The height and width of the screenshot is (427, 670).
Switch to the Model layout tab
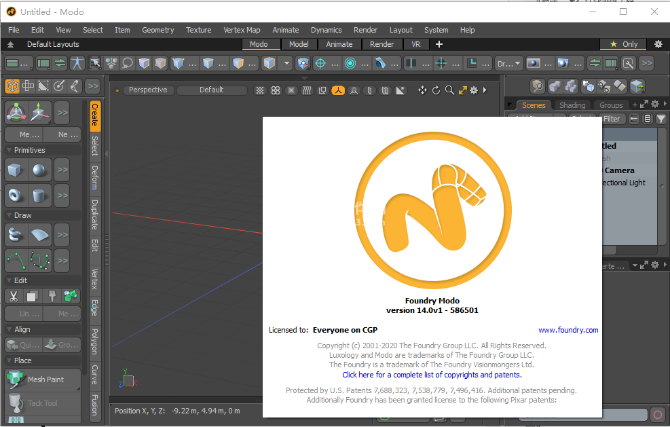(299, 44)
